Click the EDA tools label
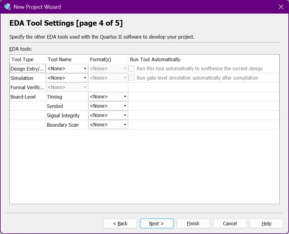This screenshot has height=234, width=289. (x=21, y=49)
